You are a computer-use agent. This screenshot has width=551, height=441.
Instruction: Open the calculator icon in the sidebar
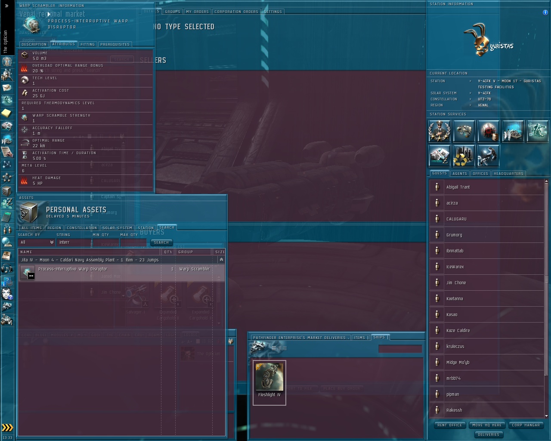click(x=7, y=216)
